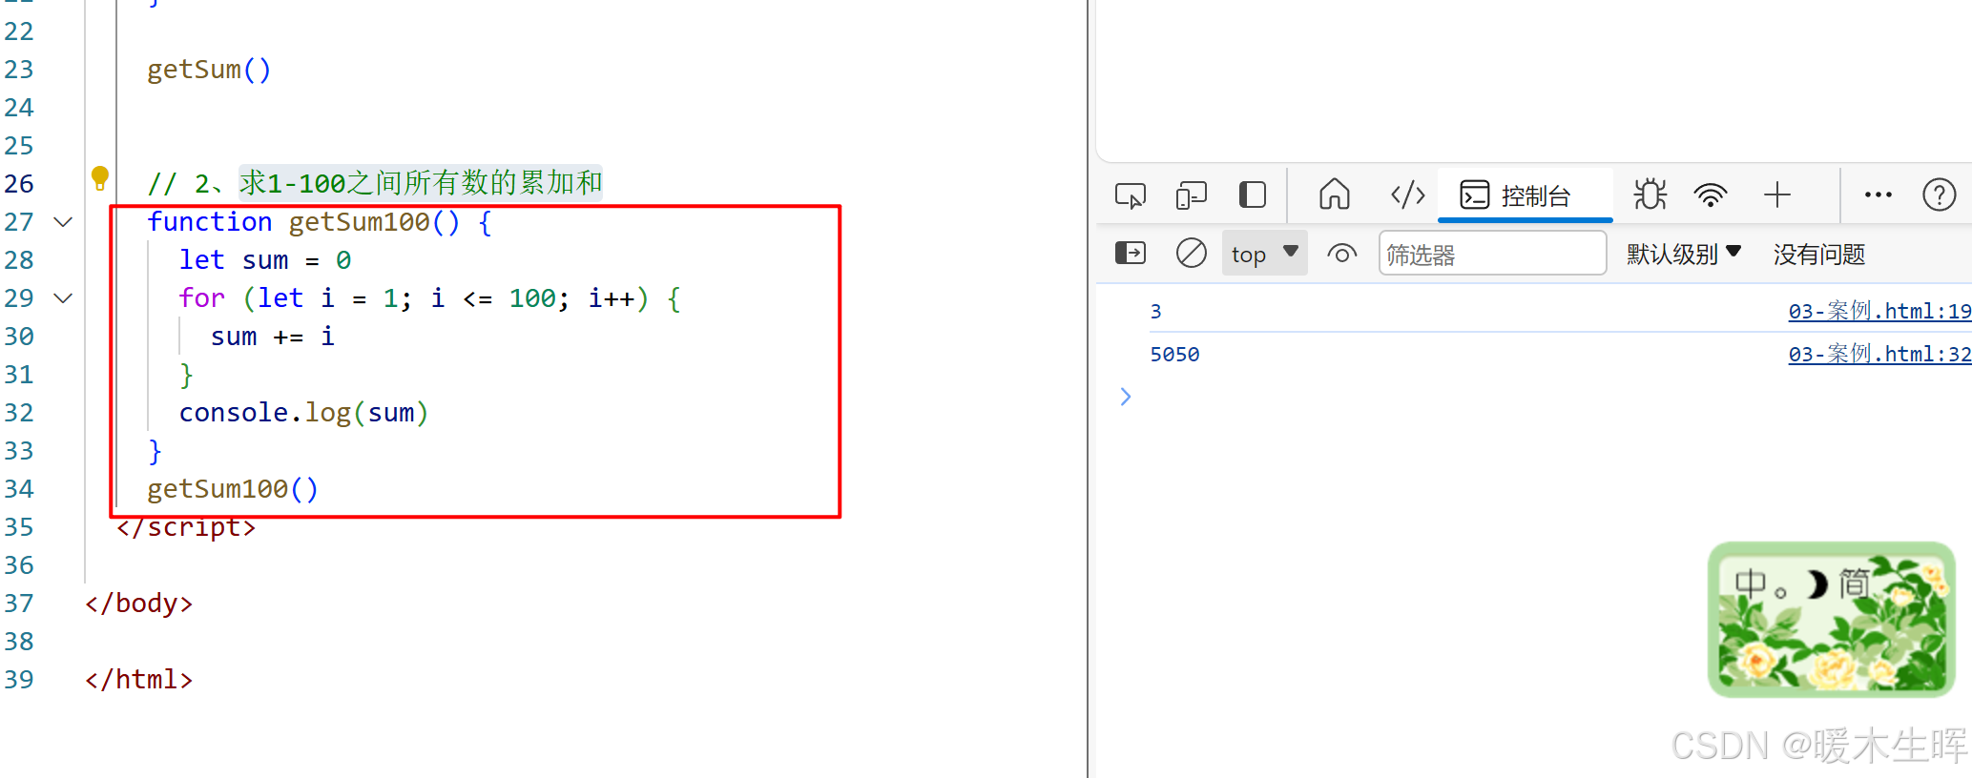
Task: Click the 没有问题 issues label
Action: click(x=1818, y=255)
